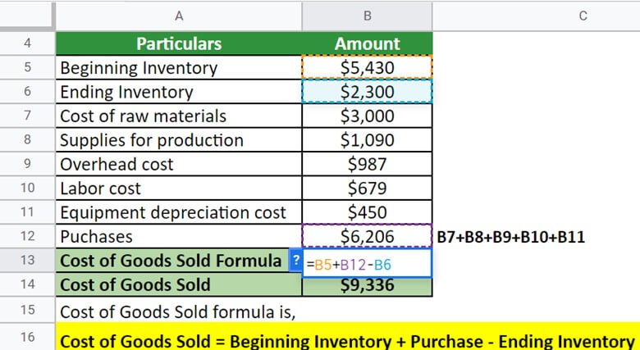Select the Cost of Goods Sold $9,336 cell

[x=367, y=286]
